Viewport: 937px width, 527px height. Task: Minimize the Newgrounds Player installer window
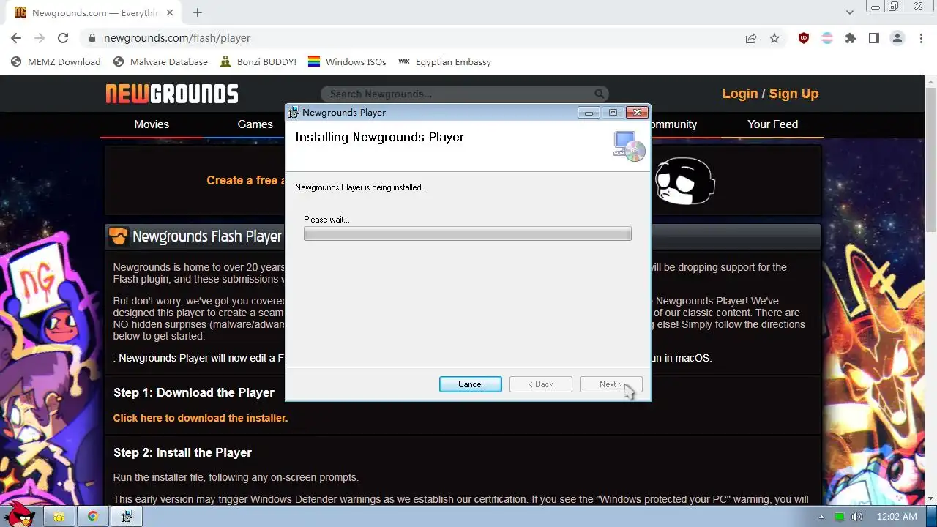tap(589, 112)
